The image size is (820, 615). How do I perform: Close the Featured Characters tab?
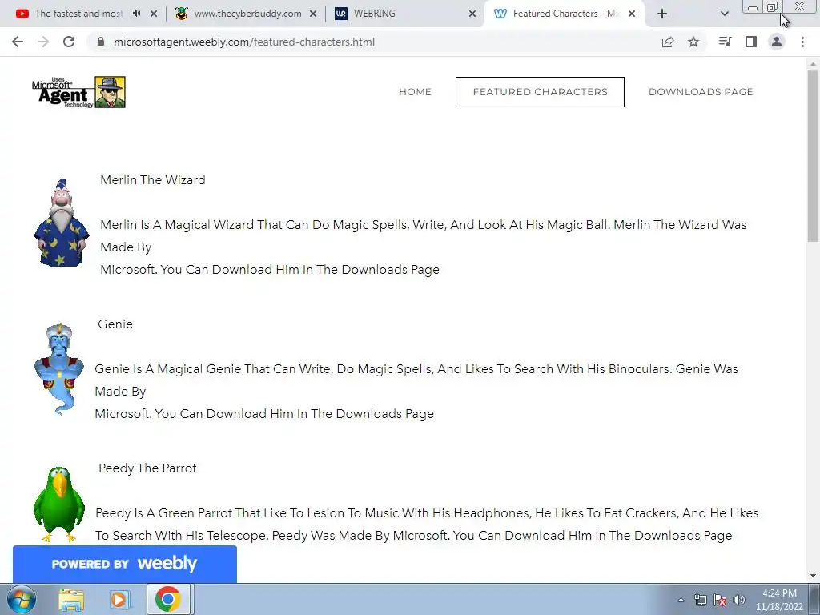click(632, 14)
